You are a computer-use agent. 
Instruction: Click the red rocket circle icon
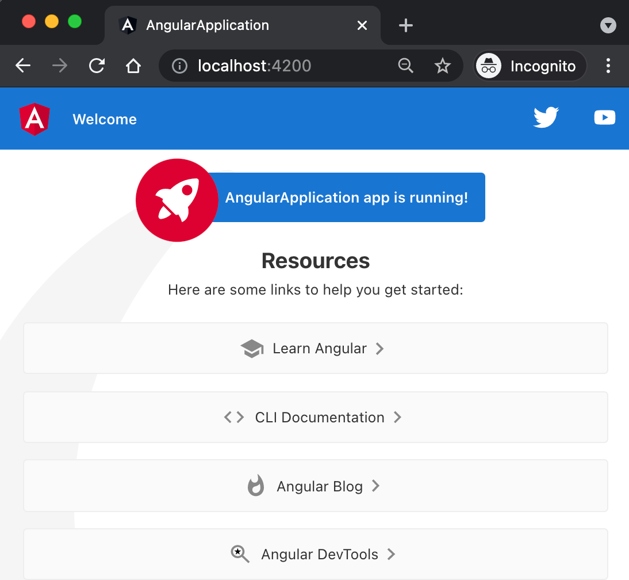[x=177, y=200]
